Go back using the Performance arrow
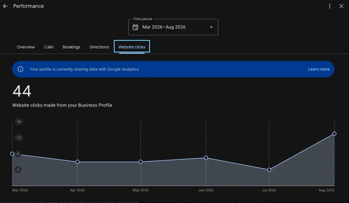Viewport: 349px width, 203px height. [5, 6]
